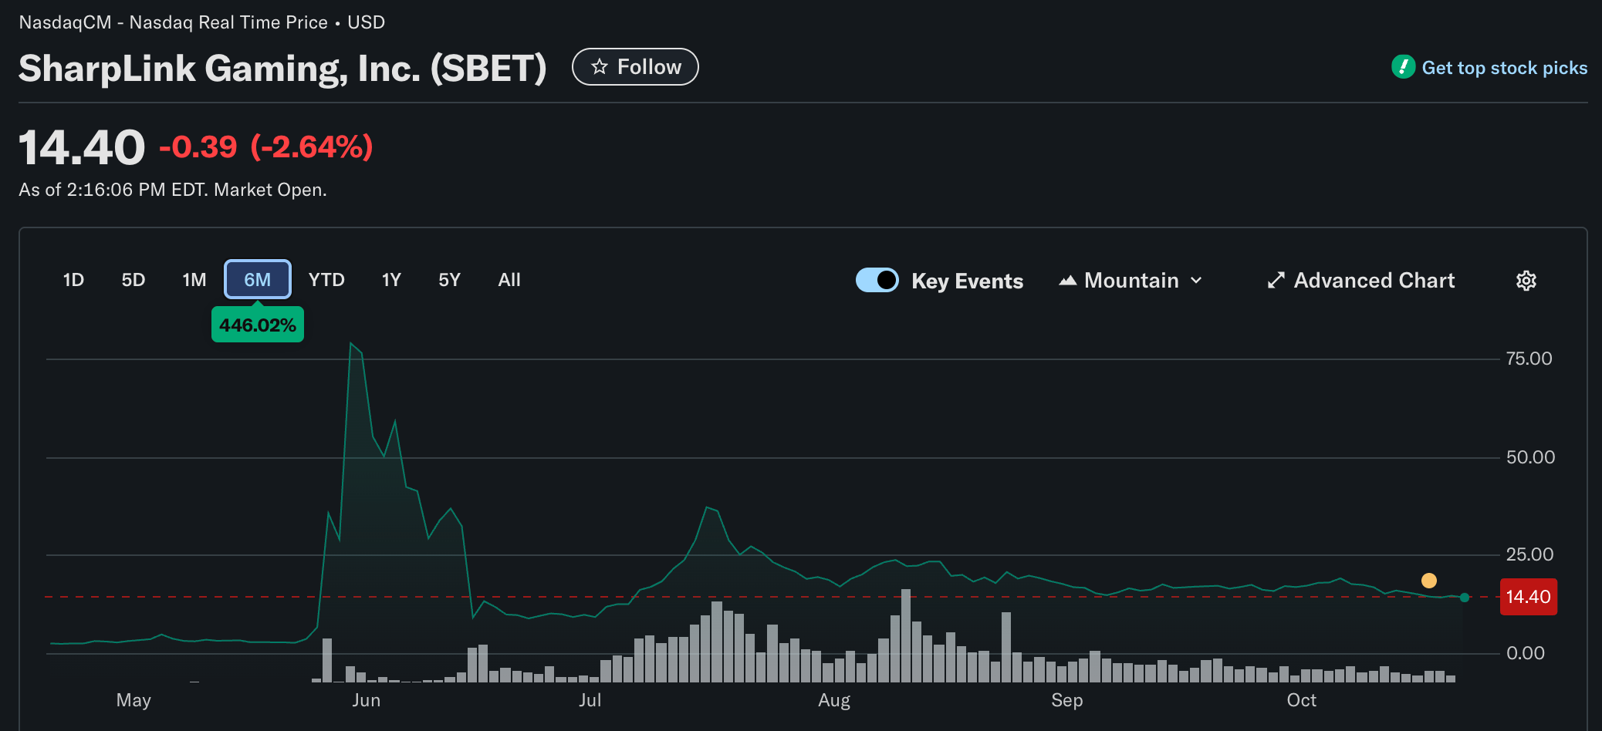Screen dimensions: 1602x731
Task: Select the 6M range tab
Action: 257,280
